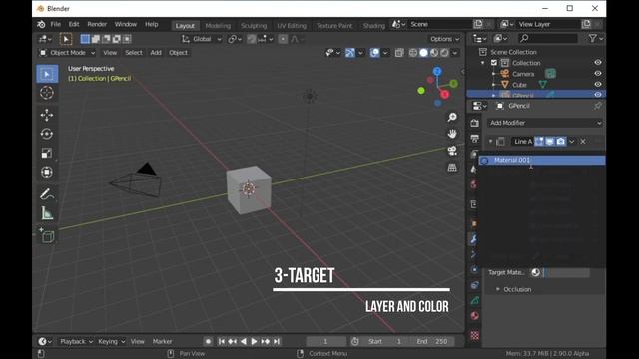Image resolution: width=639 pixels, height=359 pixels.
Task: Pick the Scale tool
Action: pos(47,153)
